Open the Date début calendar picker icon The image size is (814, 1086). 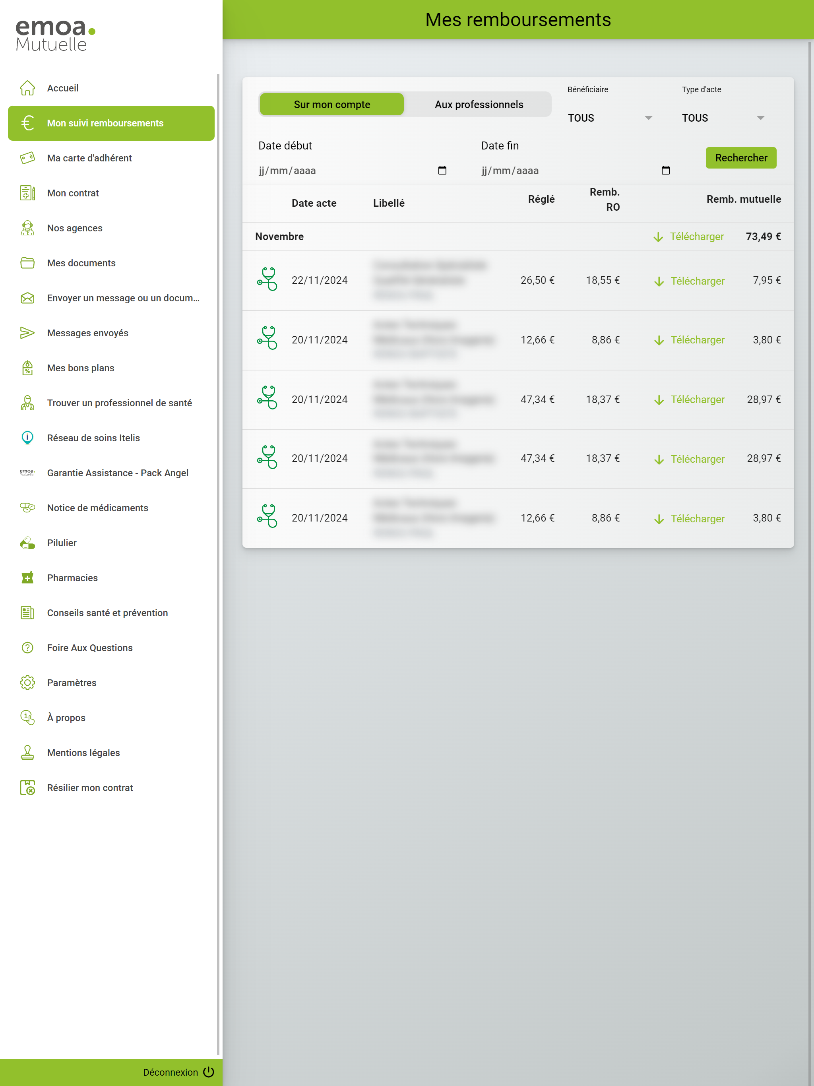point(442,171)
